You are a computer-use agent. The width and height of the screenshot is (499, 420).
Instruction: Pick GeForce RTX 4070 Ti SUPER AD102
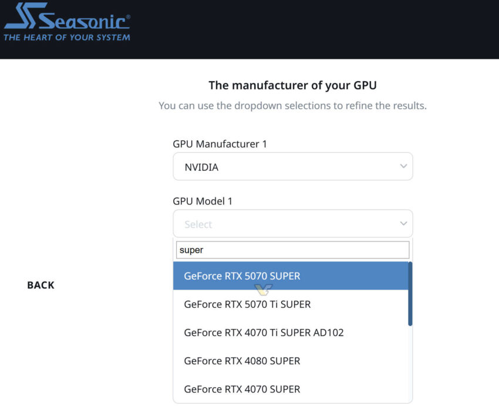[x=264, y=332]
